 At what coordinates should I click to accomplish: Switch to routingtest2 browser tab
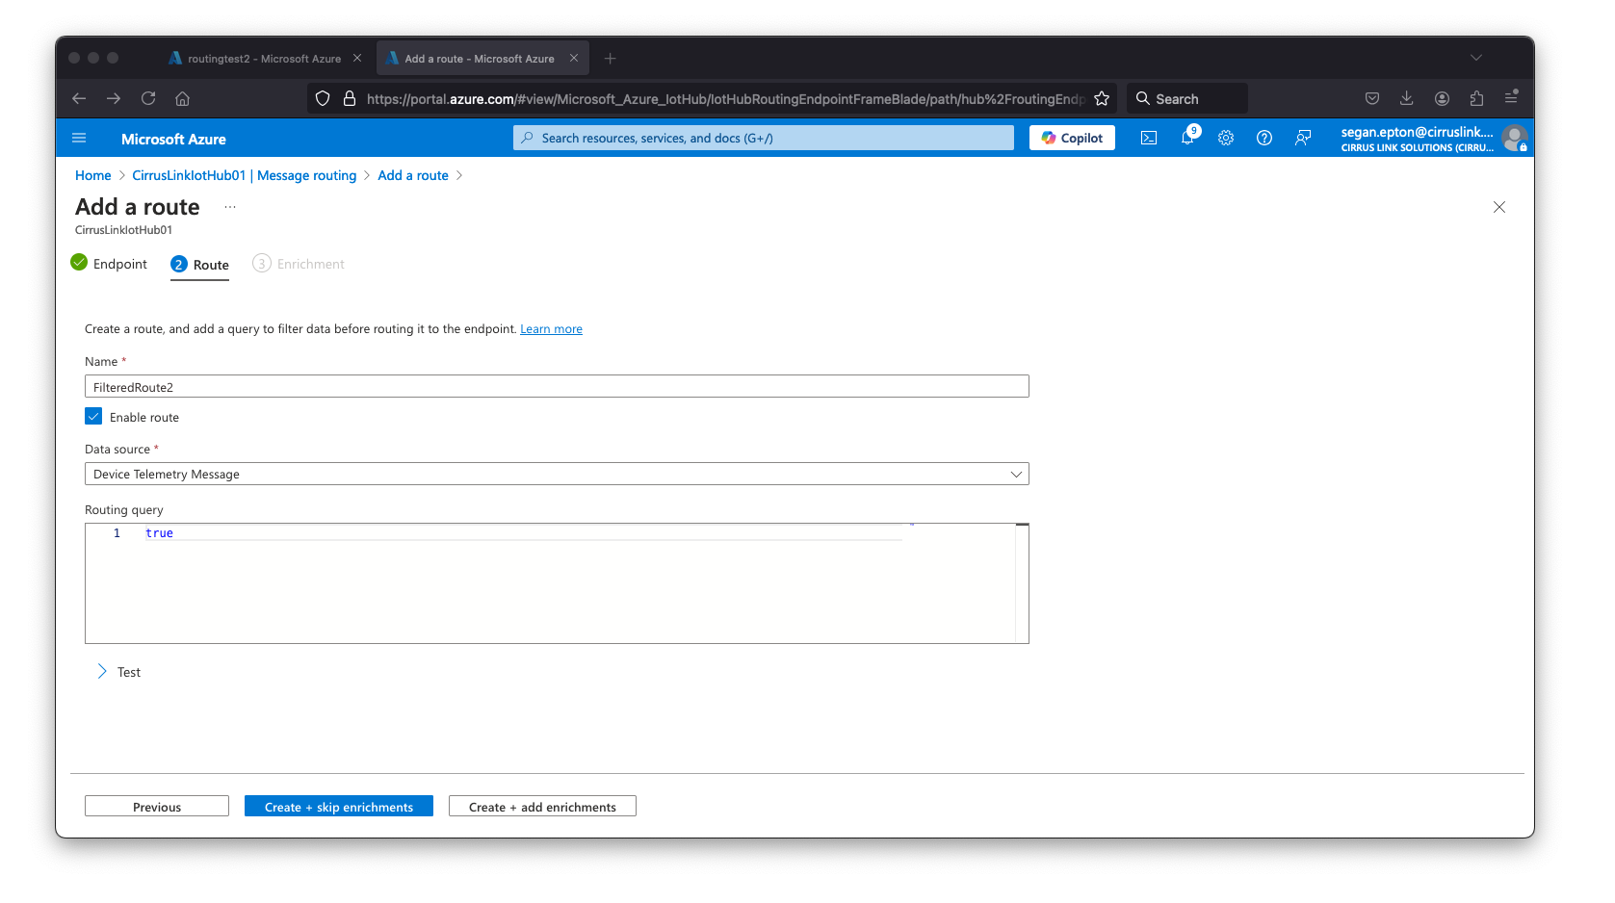coord(256,59)
